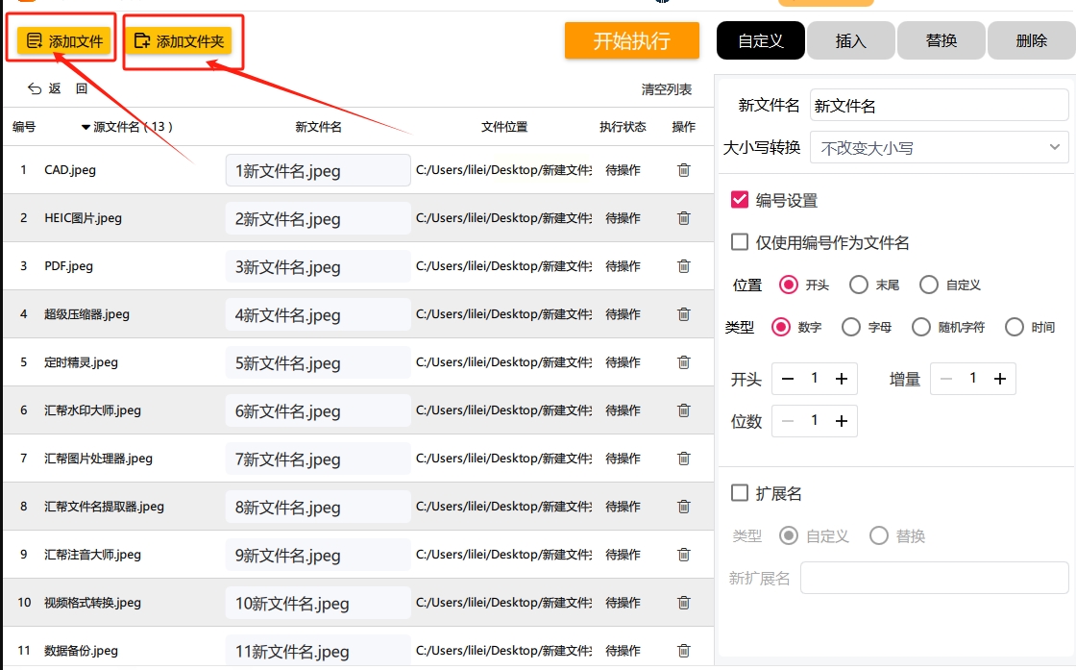The width and height of the screenshot is (1076, 670).
Task: Delete 视频格式转换.jpeg with trash icon
Action: point(683,603)
